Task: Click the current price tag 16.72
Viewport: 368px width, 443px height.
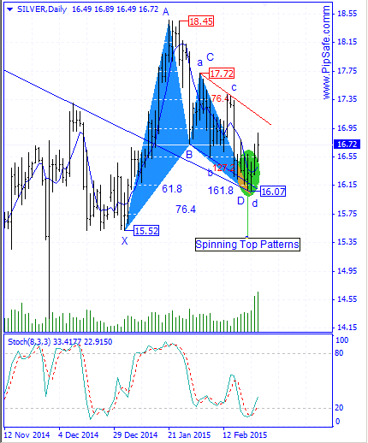Action: 347,145
